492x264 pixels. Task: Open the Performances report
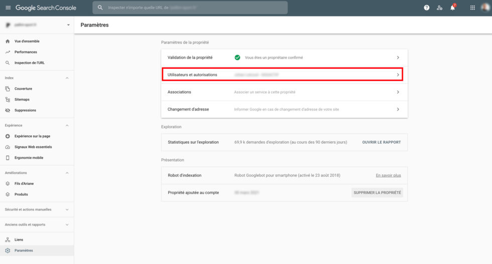pos(26,52)
